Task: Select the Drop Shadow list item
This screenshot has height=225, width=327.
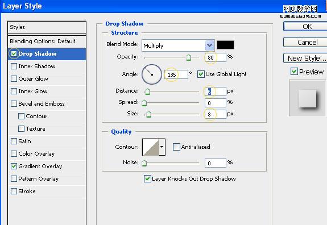Action: 47,54
